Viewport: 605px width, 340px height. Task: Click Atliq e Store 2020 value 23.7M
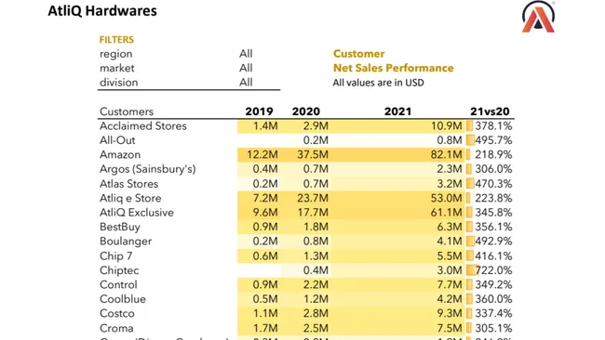click(x=313, y=198)
